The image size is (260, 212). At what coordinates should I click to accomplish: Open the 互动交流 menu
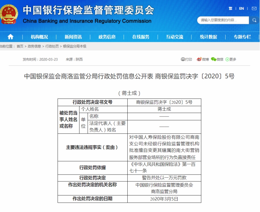[175, 37]
